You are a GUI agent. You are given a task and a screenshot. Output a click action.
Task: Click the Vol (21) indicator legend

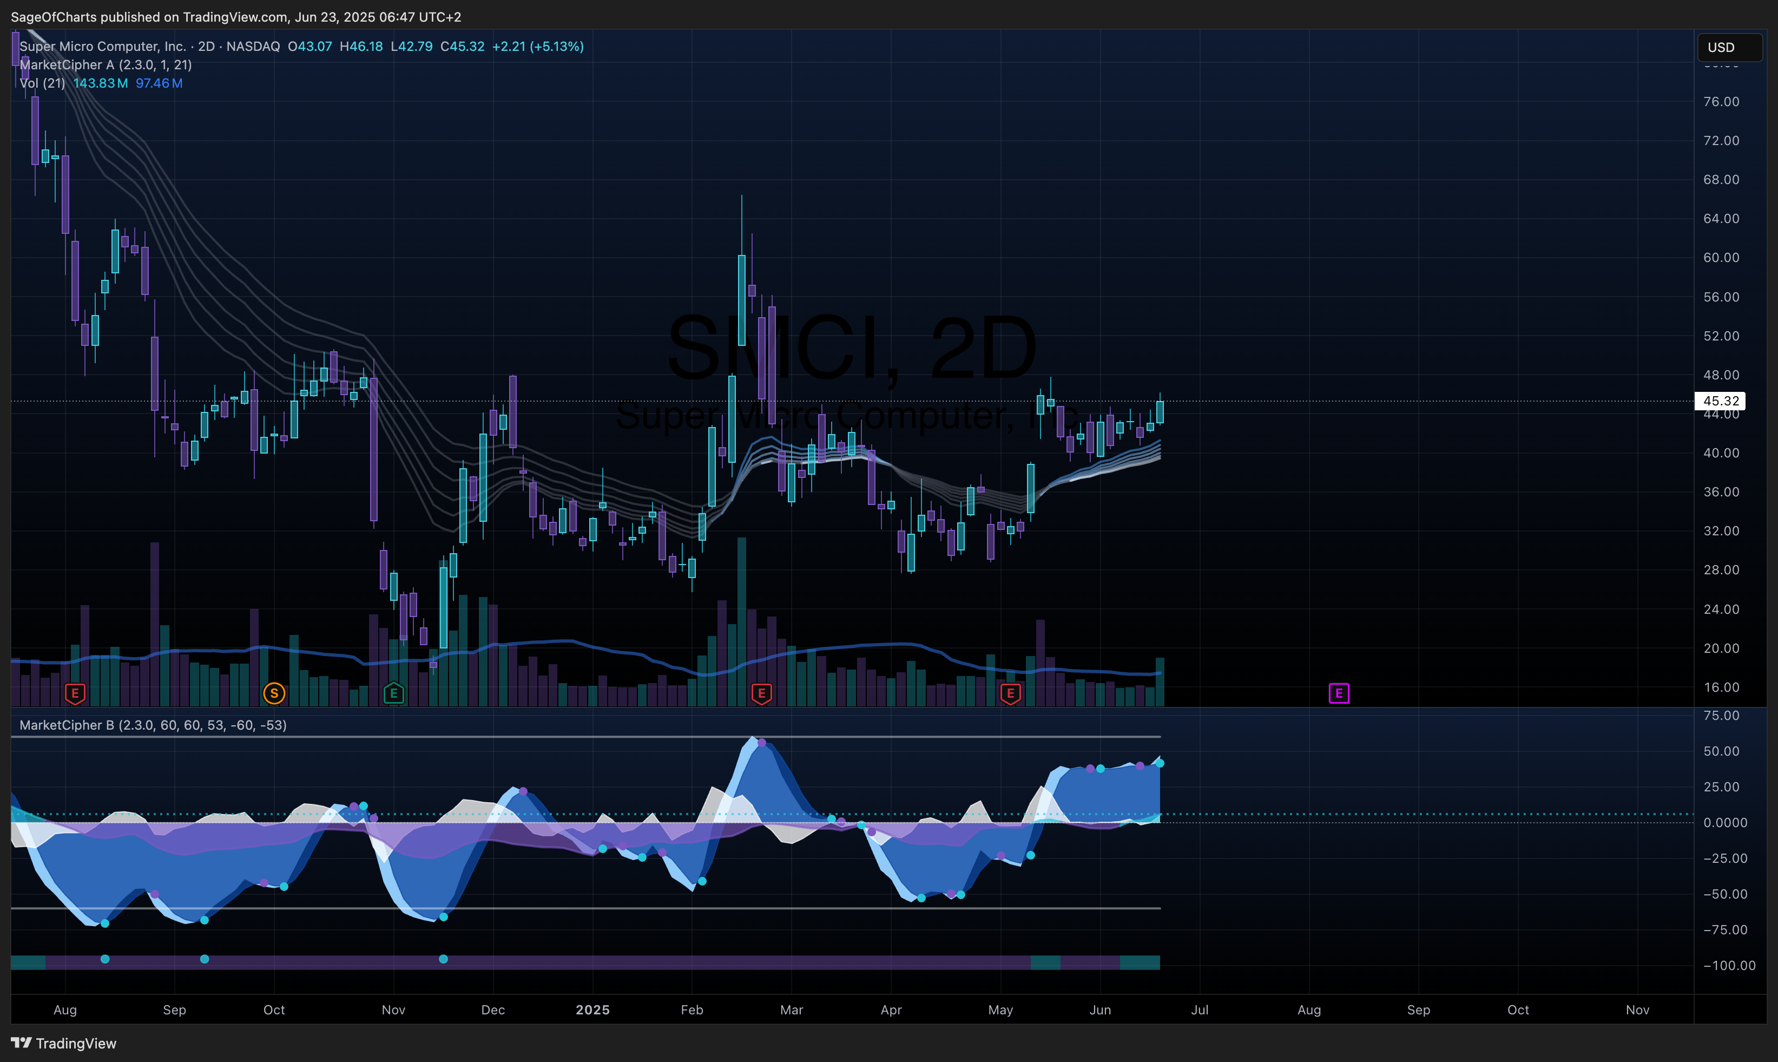[42, 83]
